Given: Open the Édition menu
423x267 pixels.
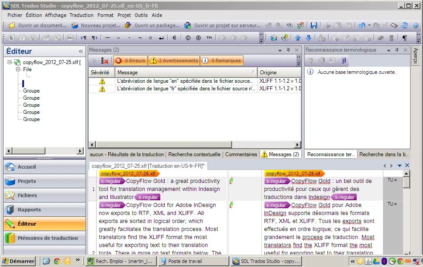Looking at the screenshot, I should [x=34, y=15].
